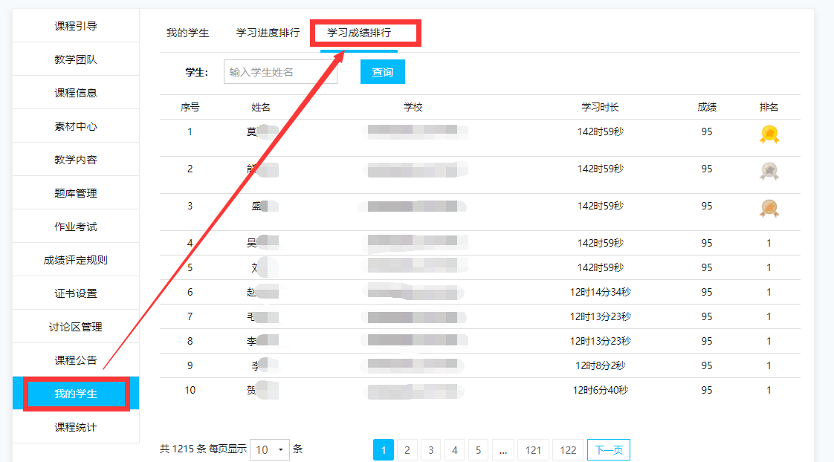Go to page 4 in pagination
Screen dimensions: 834x462
[455, 450]
